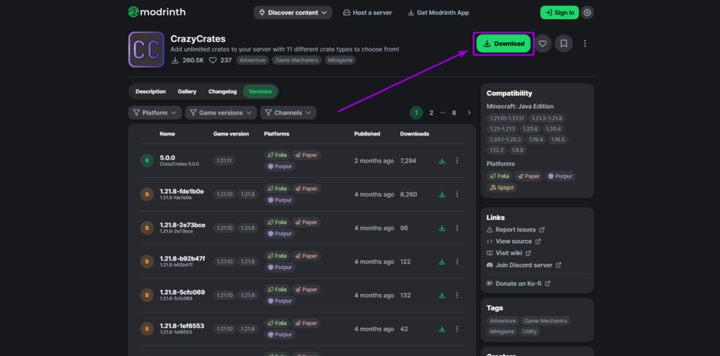Viewport: 720px width, 356px height.
Task: Favorite CrazyCrates with the heart icon
Action: 542,44
